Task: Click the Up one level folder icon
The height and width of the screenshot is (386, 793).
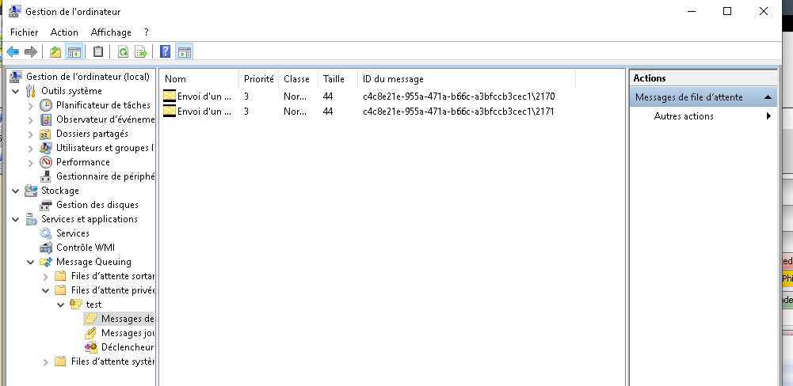Action: 55,52
